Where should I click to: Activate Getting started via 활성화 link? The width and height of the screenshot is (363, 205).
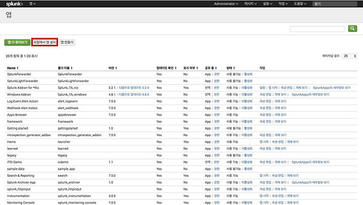pyautogui.click(x=248, y=129)
